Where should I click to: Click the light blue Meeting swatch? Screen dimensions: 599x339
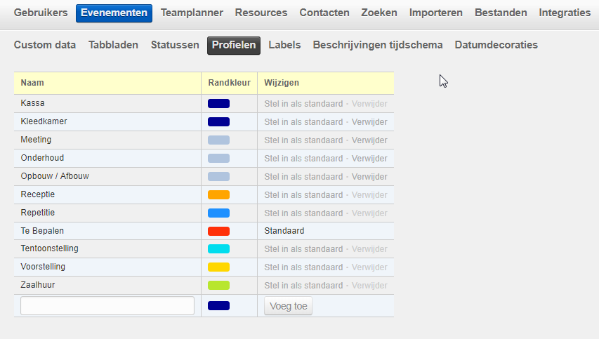click(218, 140)
